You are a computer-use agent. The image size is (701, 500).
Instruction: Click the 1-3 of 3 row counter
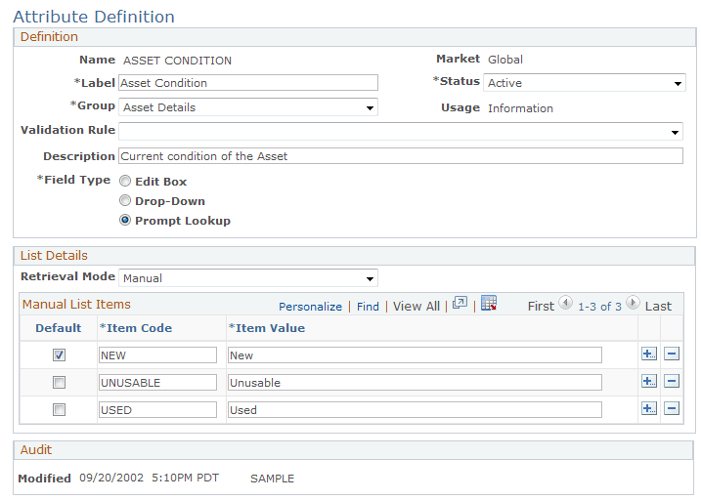click(599, 307)
